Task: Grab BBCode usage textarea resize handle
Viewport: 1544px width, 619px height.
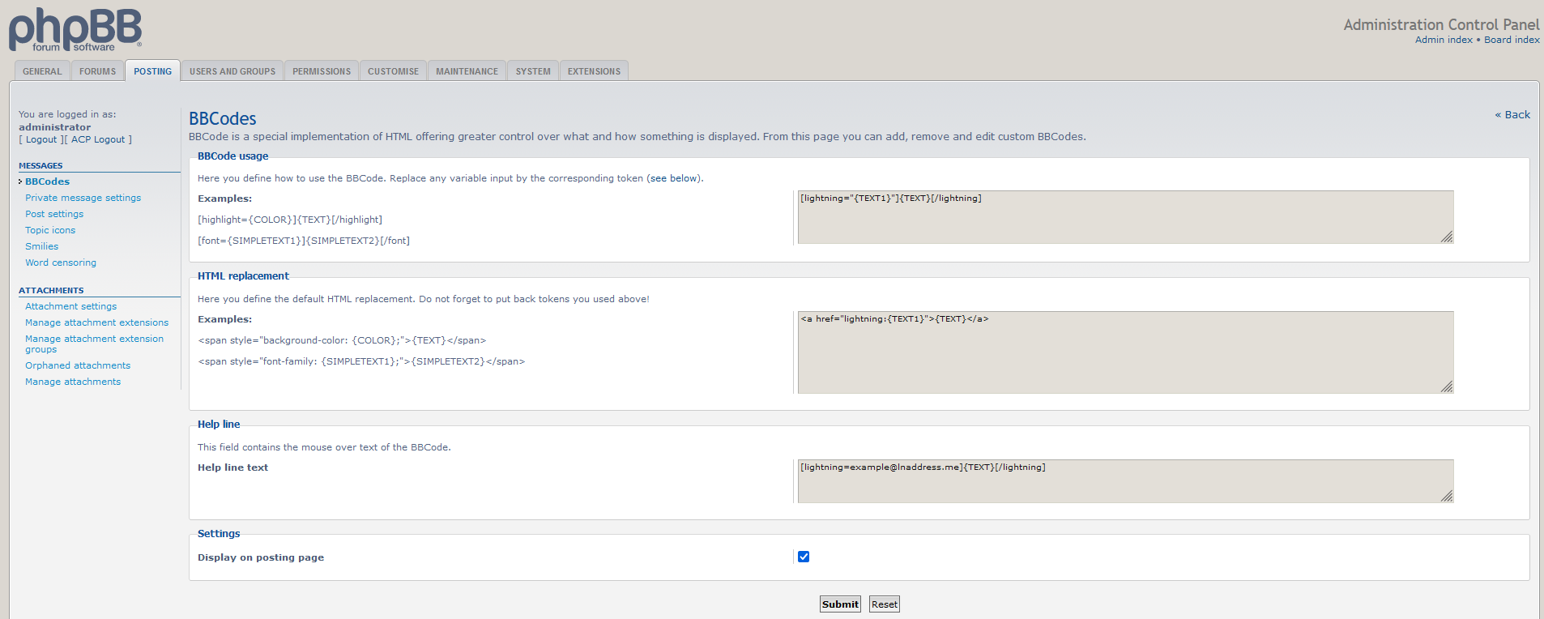Action: pyautogui.click(x=1447, y=237)
